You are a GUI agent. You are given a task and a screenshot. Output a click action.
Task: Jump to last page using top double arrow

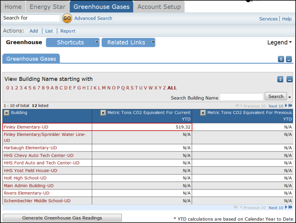290,105
